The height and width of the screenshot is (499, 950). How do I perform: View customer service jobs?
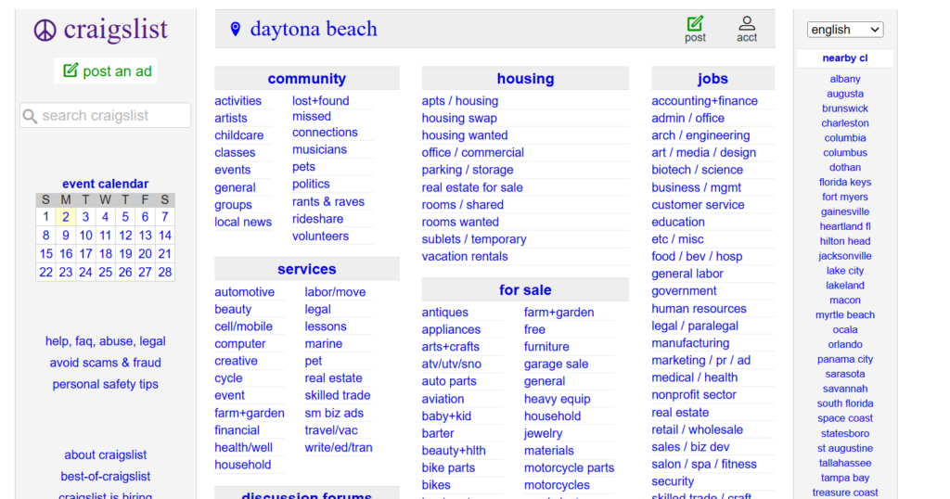pos(698,205)
